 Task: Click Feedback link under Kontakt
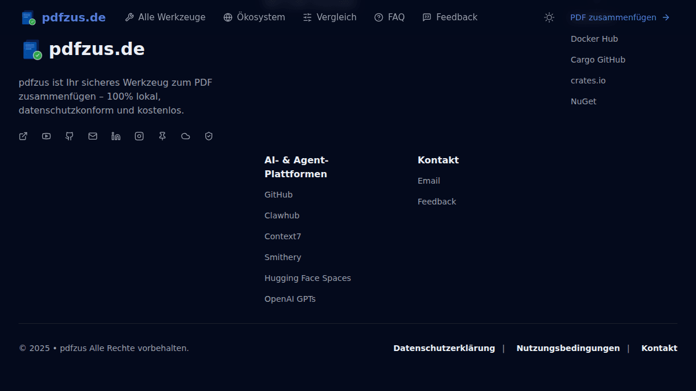(437, 202)
